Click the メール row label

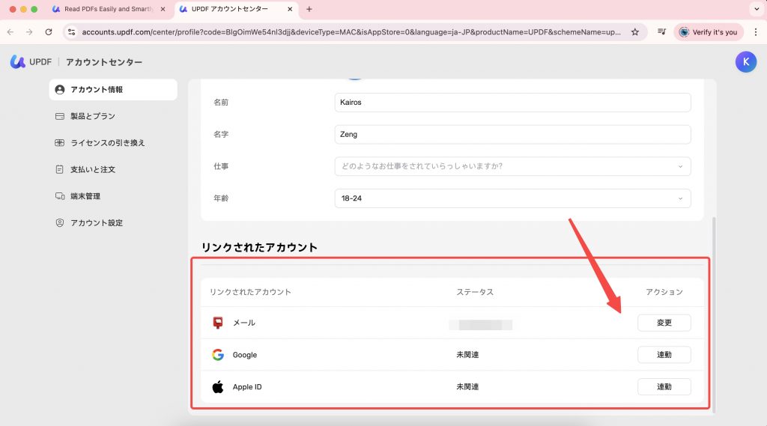point(244,323)
